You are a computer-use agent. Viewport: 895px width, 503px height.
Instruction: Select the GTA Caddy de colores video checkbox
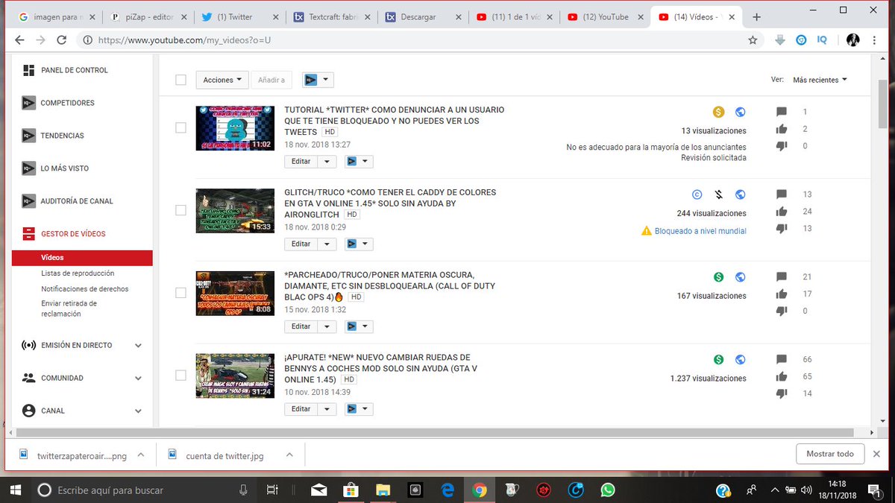180,210
